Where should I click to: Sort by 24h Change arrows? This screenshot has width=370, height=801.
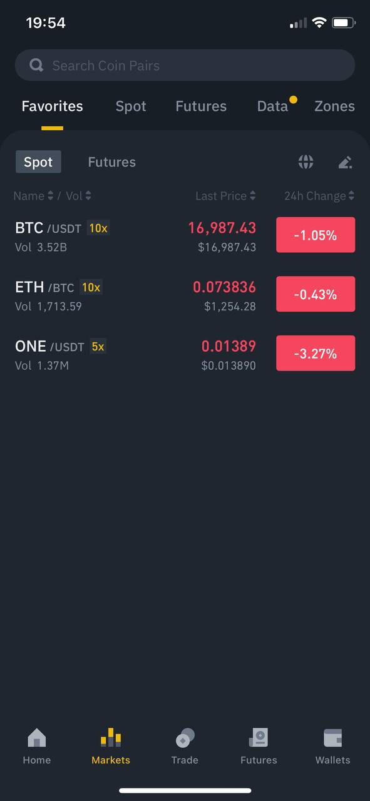(351, 196)
